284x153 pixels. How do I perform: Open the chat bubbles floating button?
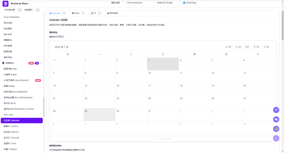pos(276,119)
